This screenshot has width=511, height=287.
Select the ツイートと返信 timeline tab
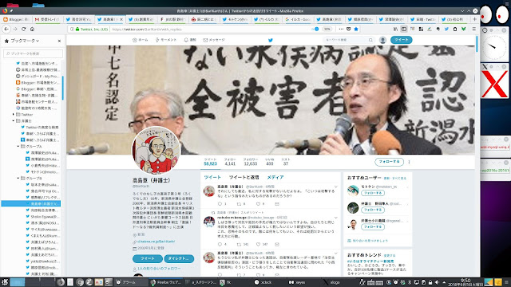(244, 177)
